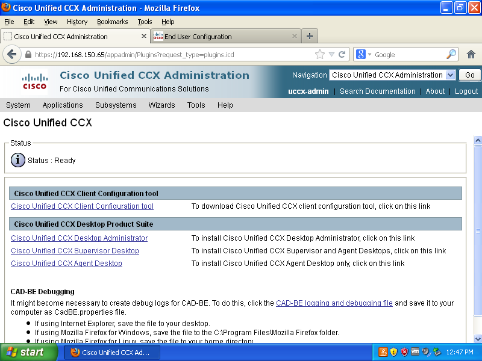Open the File menu
The image size is (482, 361).
coord(9,22)
